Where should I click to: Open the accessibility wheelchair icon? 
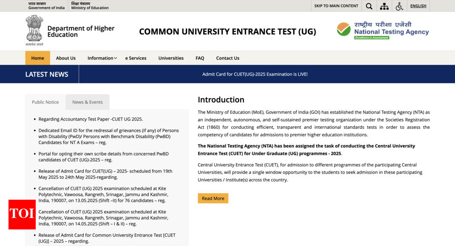399,6
